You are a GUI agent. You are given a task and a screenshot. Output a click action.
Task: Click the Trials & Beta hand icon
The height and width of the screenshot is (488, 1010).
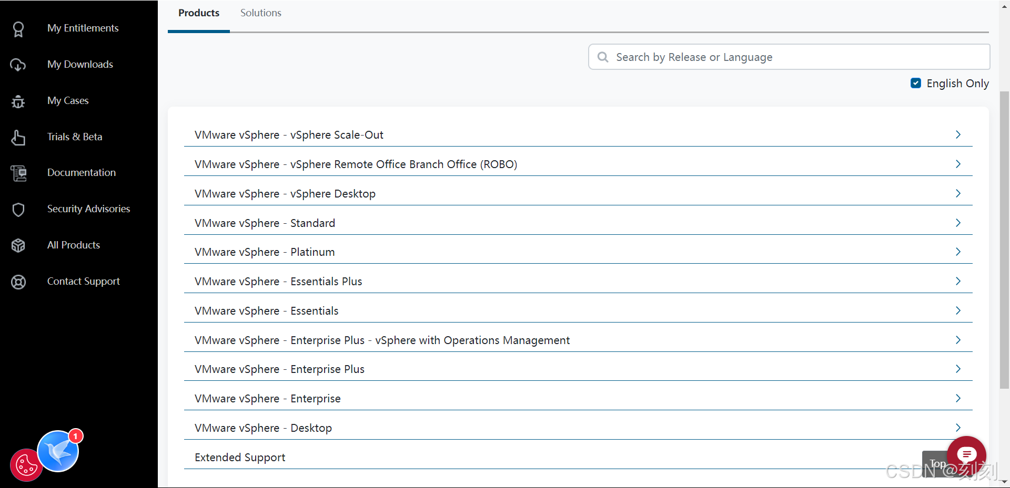[18, 137]
